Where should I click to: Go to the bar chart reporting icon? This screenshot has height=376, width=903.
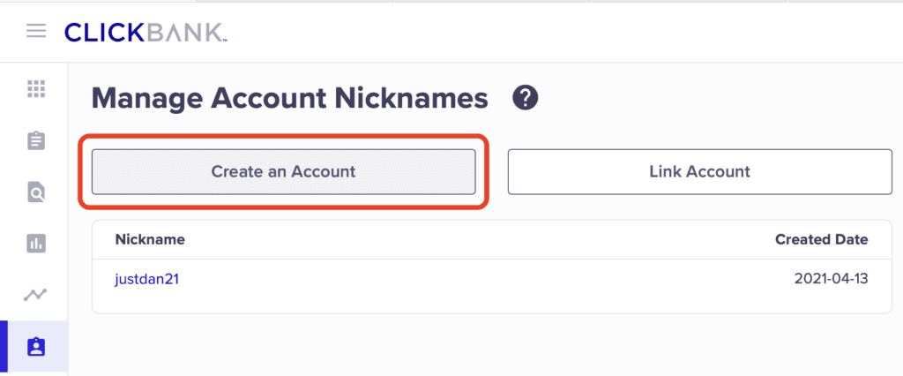pos(36,244)
